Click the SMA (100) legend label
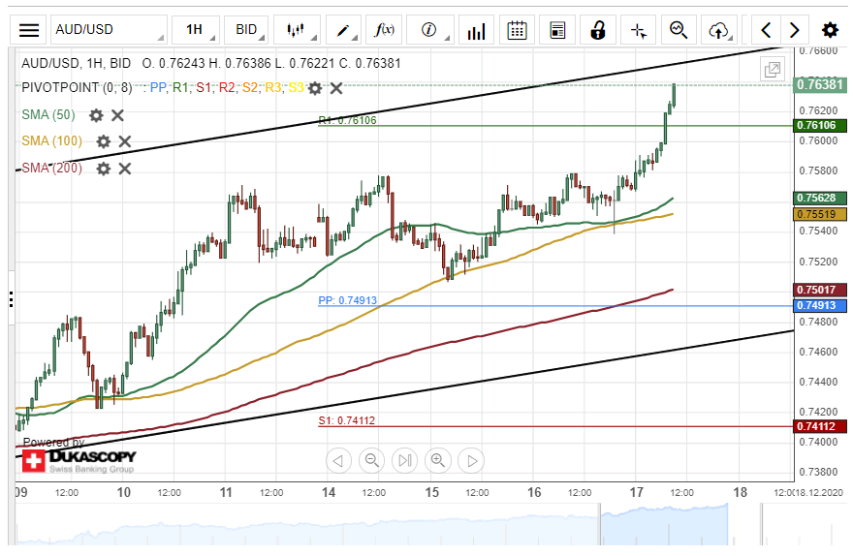This screenshot has width=853, height=556. [51, 141]
